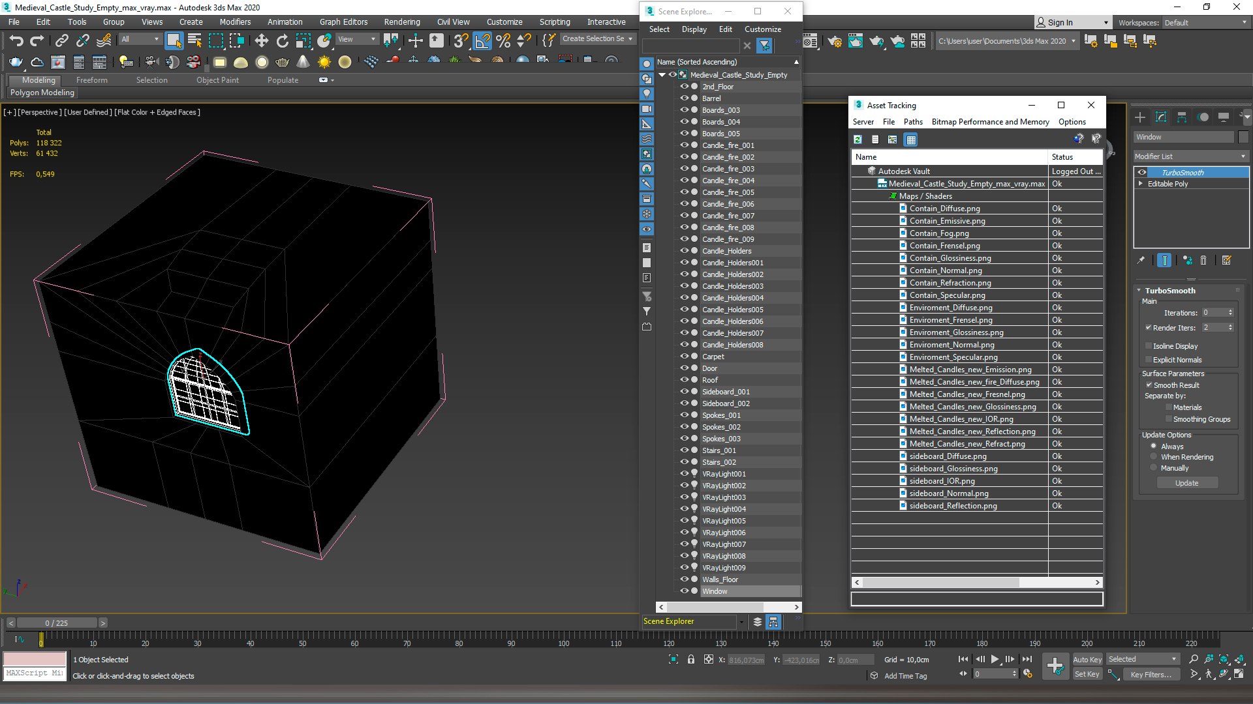Image resolution: width=1253 pixels, height=704 pixels.
Task: Select the When Rendering radio option
Action: click(x=1153, y=457)
